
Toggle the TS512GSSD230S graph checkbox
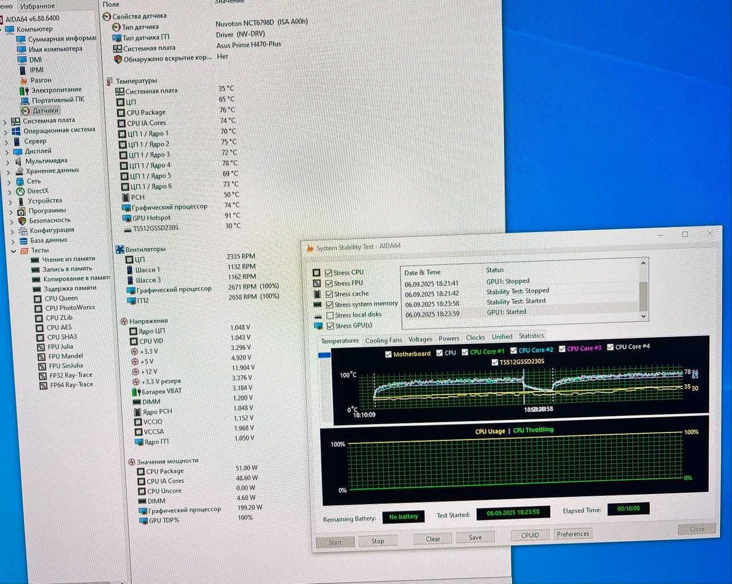tap(495, 362)
